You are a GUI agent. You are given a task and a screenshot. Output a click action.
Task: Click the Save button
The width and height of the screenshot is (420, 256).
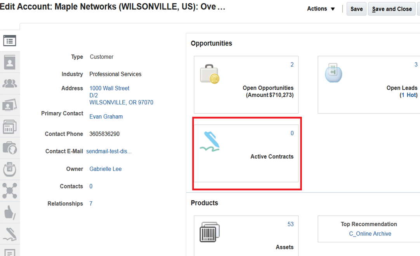356,9
